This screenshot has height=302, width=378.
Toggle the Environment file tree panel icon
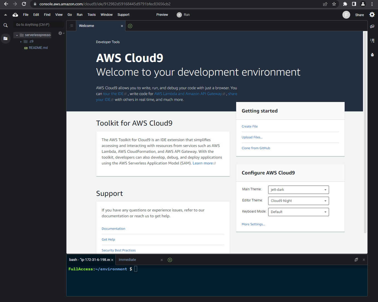pos(5,38)
